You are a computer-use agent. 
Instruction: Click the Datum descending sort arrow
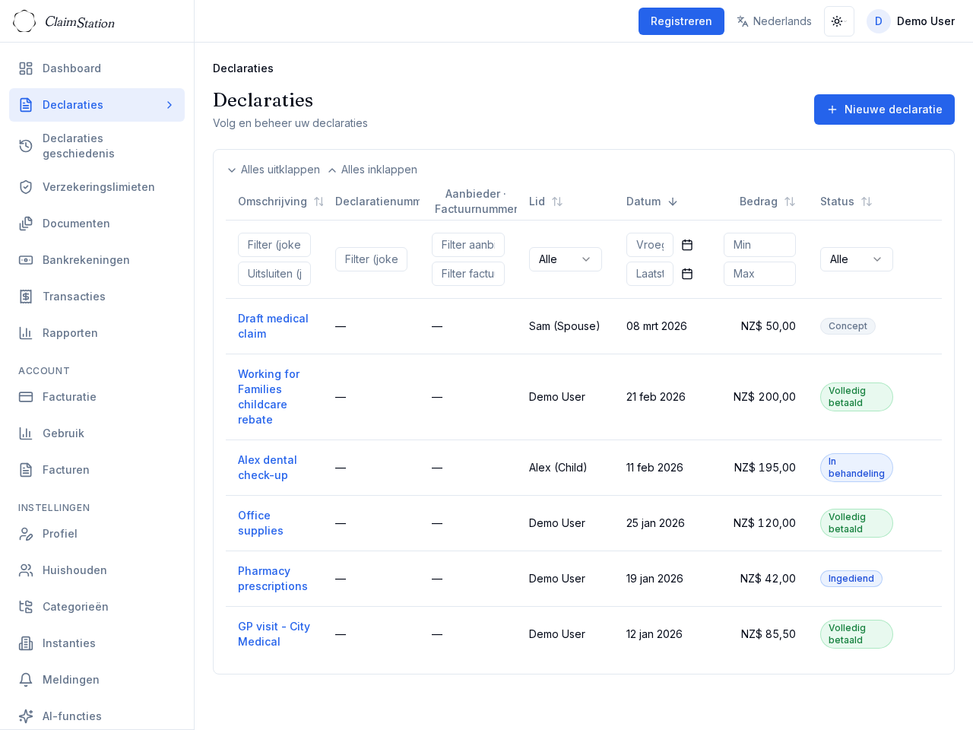pos(673,202)
